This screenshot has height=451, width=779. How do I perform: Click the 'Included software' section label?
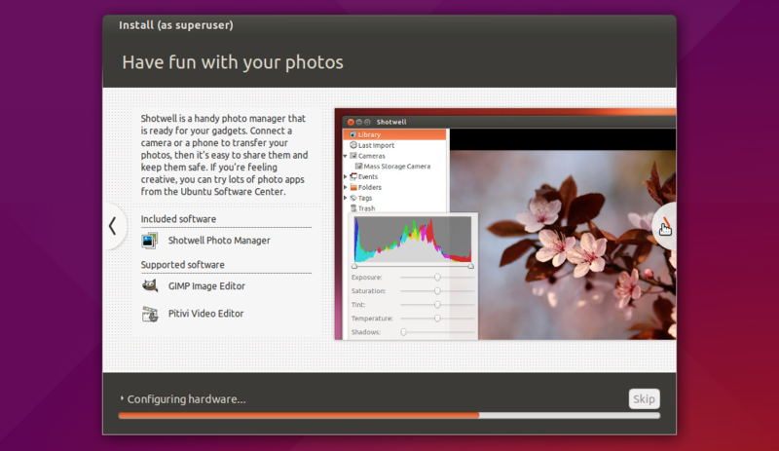point(178,219)
